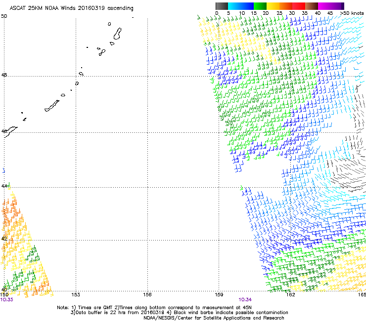The image size is (366, 321).
Task: Click the latitude label "48"
Action: click(x=4, y=75)
